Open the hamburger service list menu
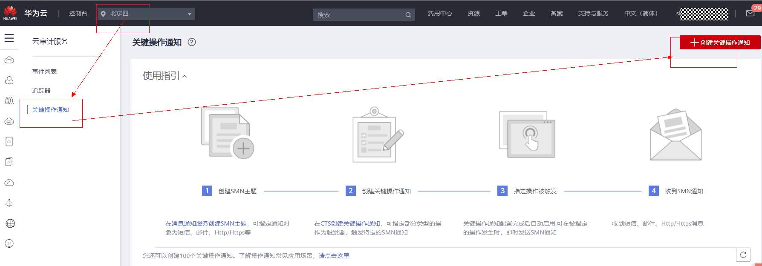This screenshot has width=762, height=266. click(x=9, y=38)
